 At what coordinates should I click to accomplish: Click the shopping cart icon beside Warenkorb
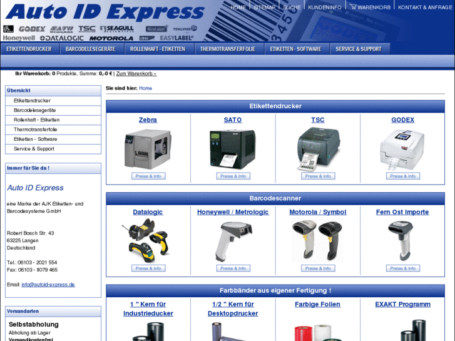[353, 7]
